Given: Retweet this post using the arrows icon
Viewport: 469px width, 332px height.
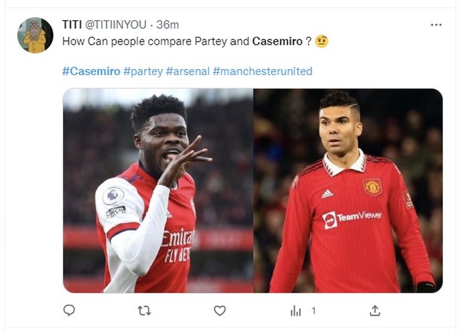Looking at the screenshot, I should [x=144, y=310].
